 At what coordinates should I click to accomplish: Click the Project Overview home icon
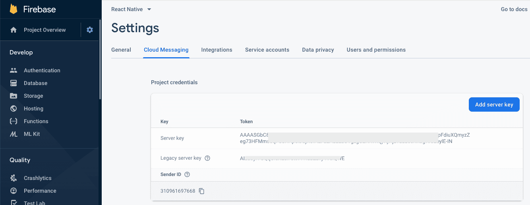[x=14, y=30]
